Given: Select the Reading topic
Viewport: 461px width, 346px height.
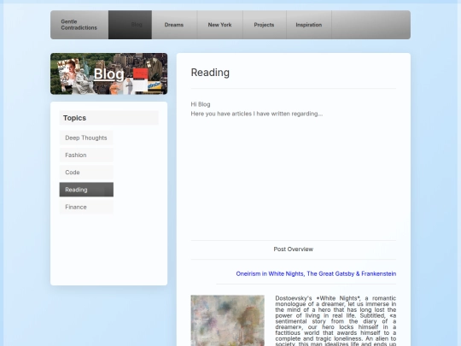Looking at the screenshot, I should [86, 190].
